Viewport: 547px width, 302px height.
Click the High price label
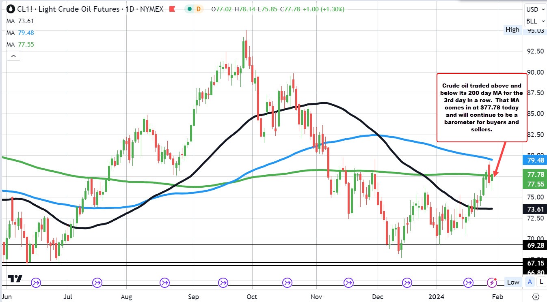(x=512, y=30)
